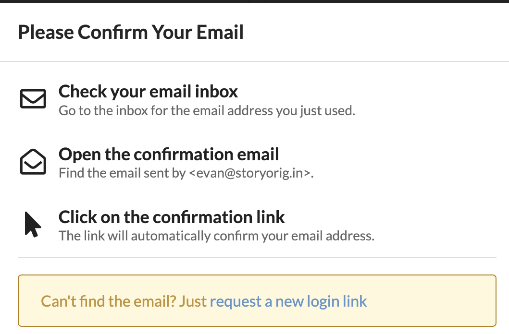This screenshot has height=334, width=509.
Task: Click the blank header area right of the heading
Action: click(x=375, y=33)
